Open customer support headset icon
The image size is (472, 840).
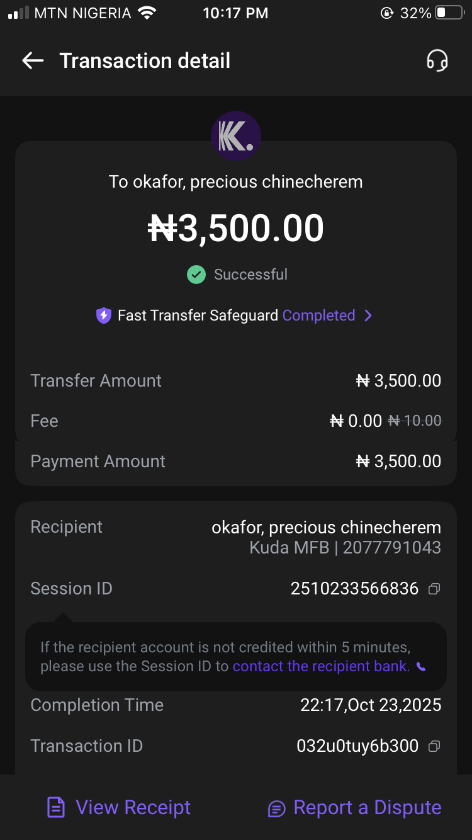point(437,61)
